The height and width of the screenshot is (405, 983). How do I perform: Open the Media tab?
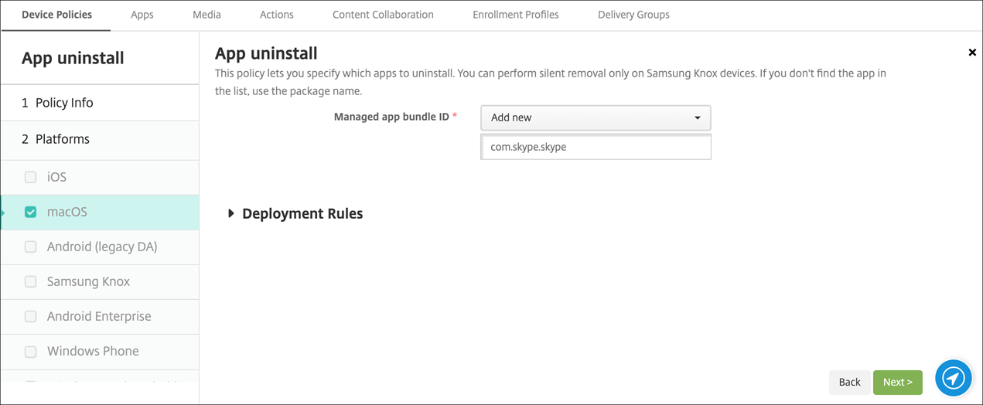pos(206,15)
